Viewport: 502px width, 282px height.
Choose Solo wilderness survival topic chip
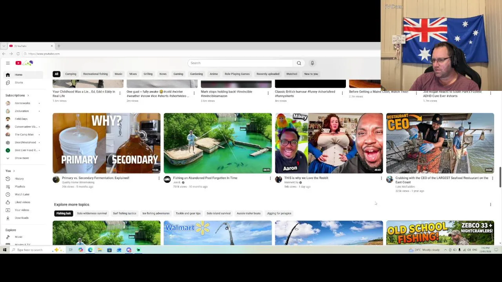92,213
